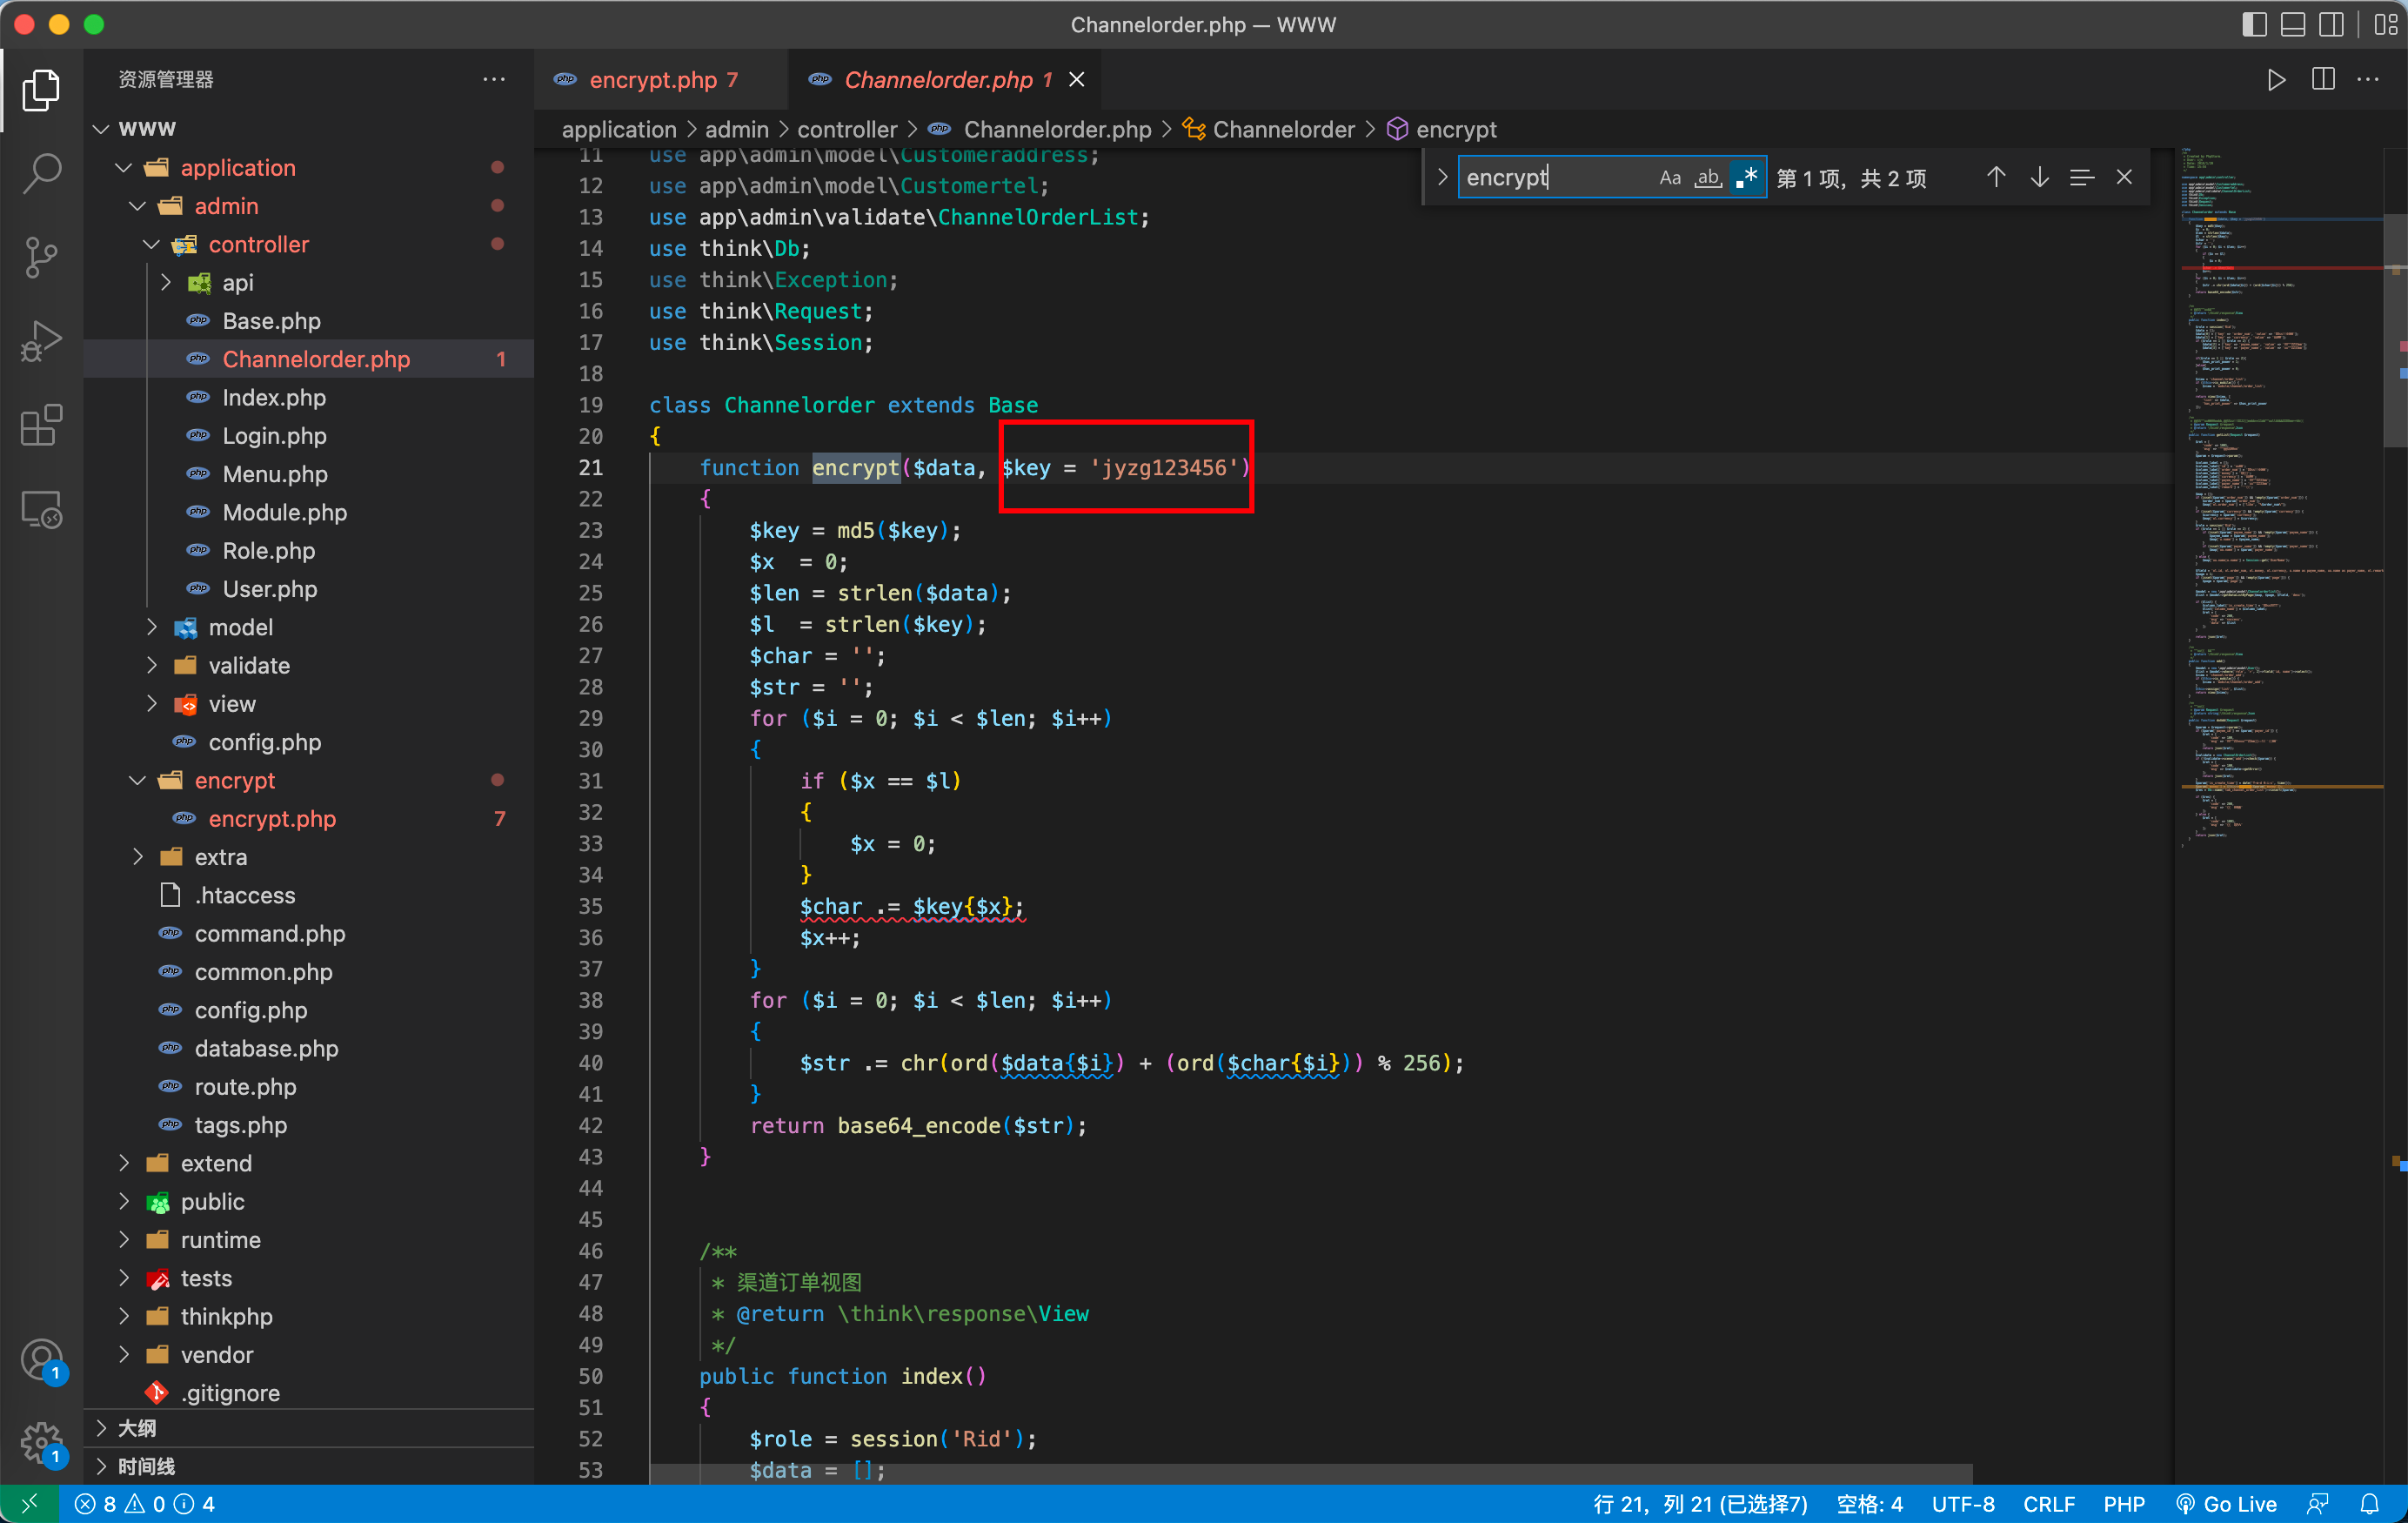Open the Explorer view in activity bar
2408x1523 pixels.
[41, 91]
